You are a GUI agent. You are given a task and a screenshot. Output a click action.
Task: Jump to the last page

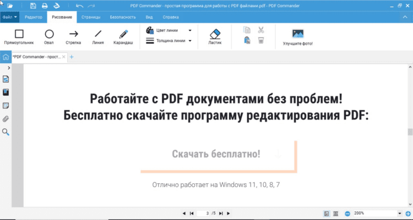pyautogui.click(x=221, y=213)
